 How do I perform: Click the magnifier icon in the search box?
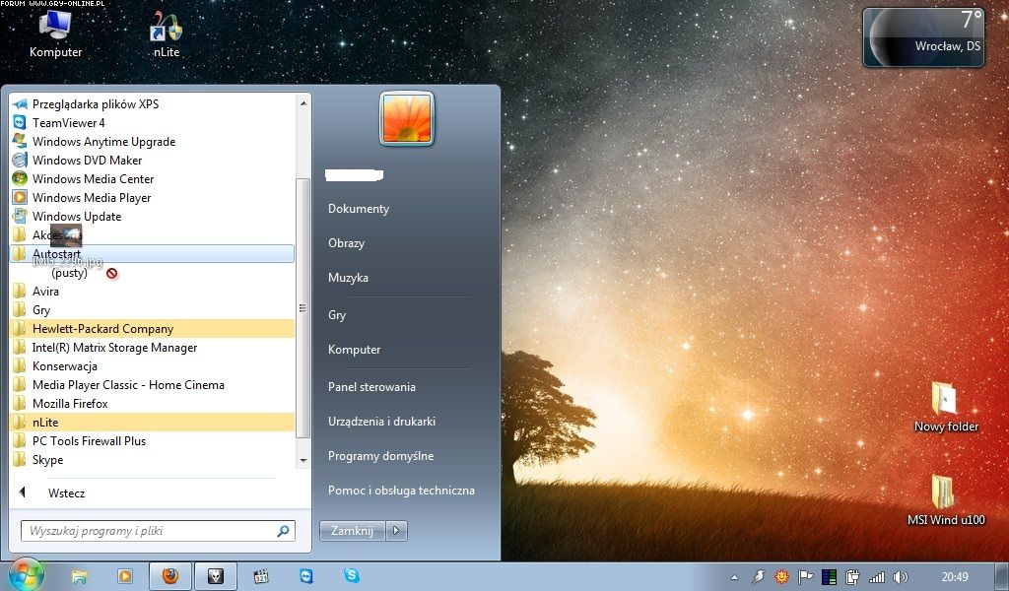click(283, 531)
